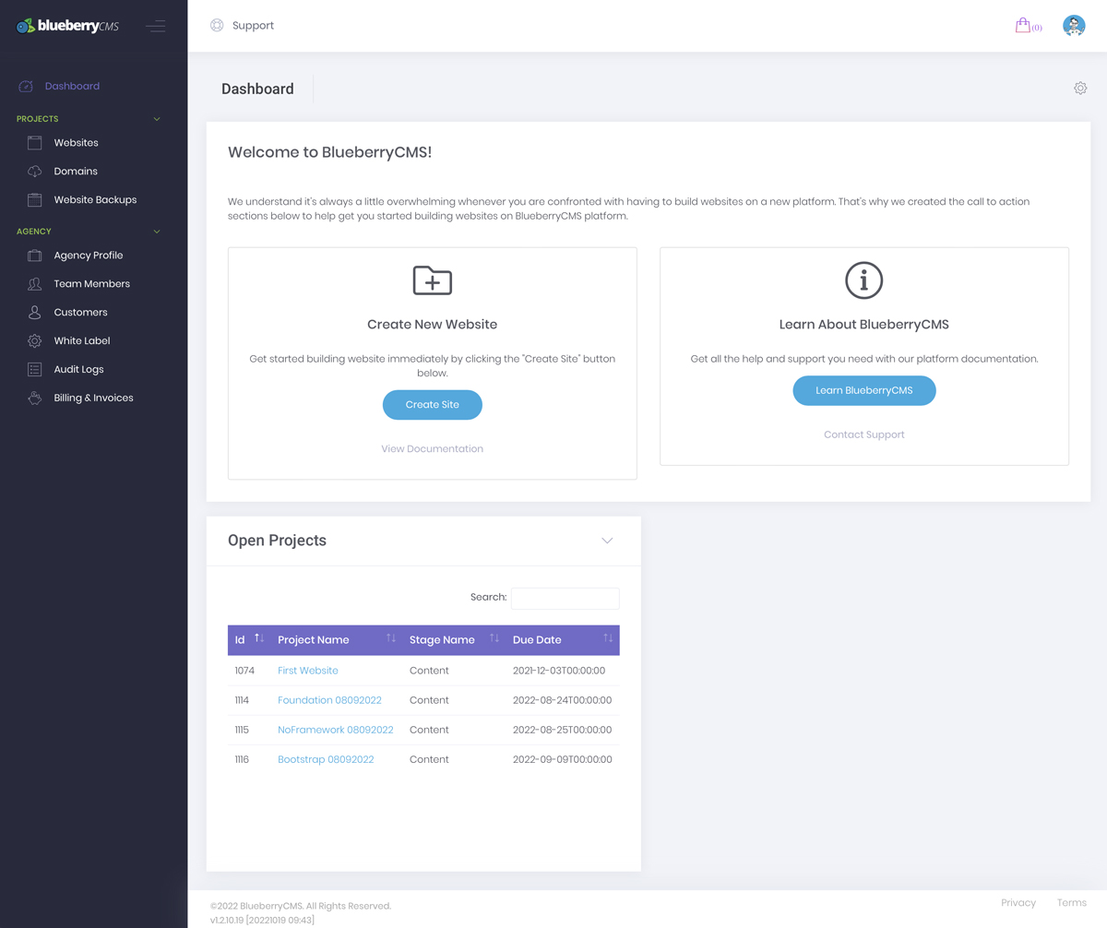This screenshot has width=1107, height=928.
Task: Open the Terms footer link
Action: 1072,903
